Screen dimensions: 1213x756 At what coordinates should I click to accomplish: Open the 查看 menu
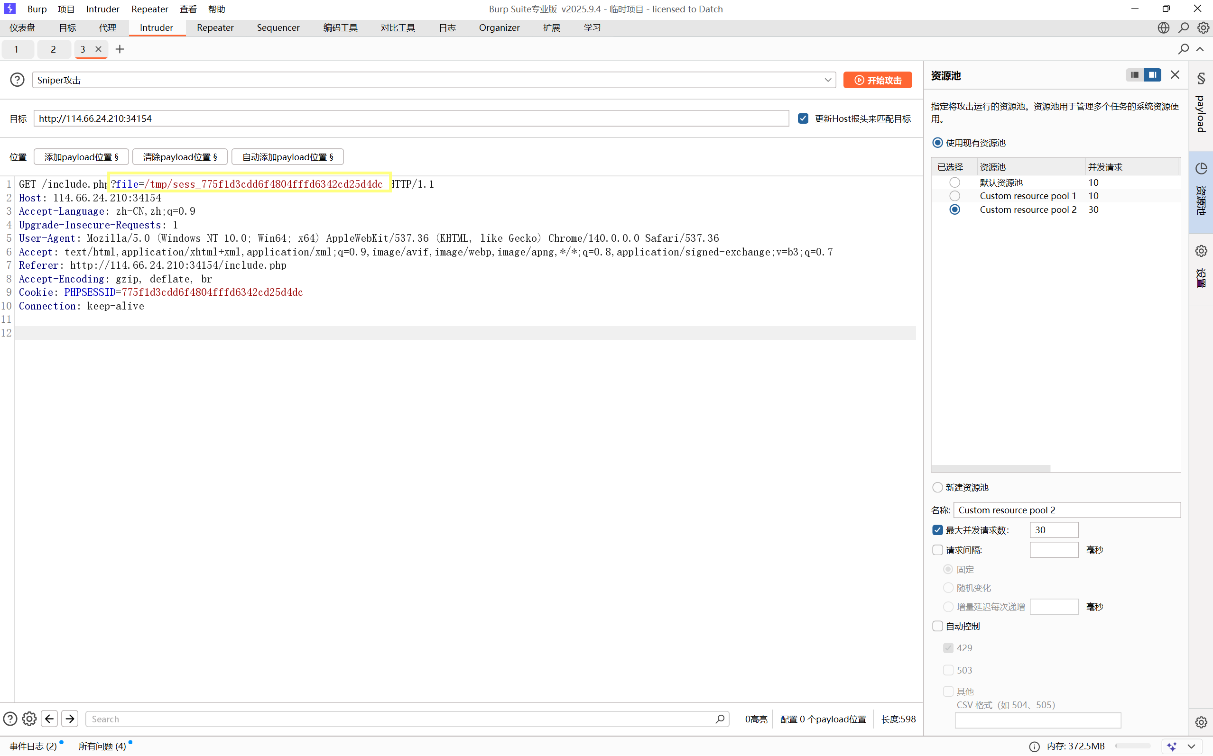coord(188,9)
